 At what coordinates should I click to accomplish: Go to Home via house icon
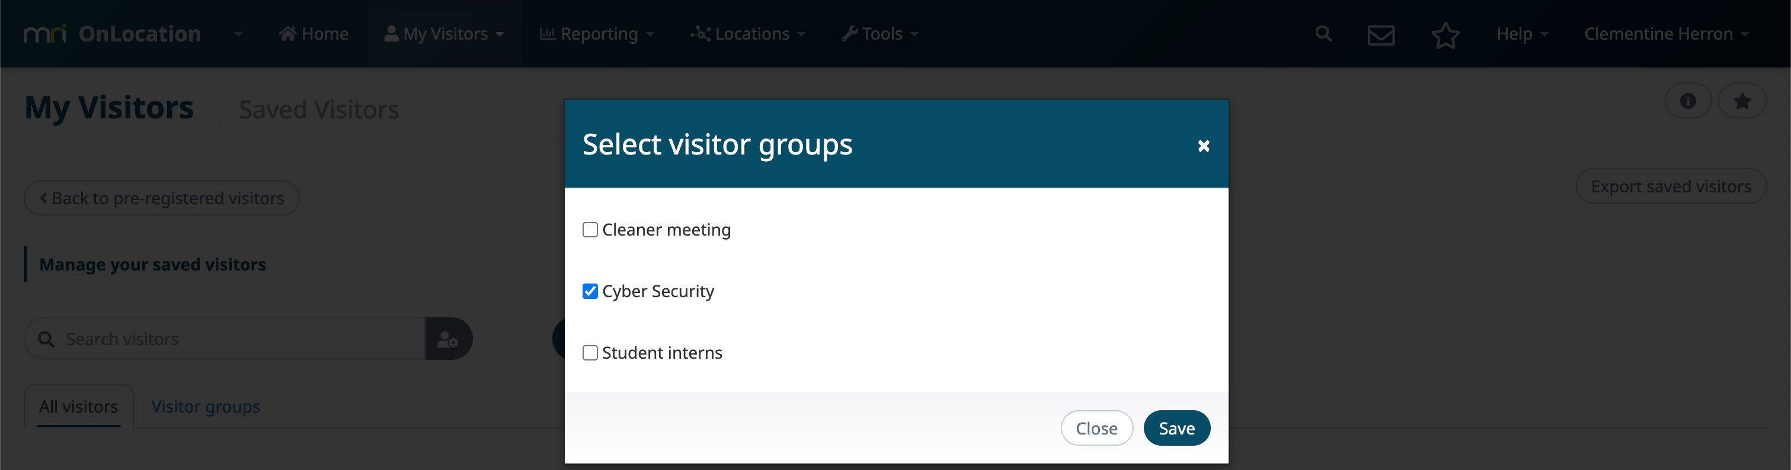tap(314, 33)
